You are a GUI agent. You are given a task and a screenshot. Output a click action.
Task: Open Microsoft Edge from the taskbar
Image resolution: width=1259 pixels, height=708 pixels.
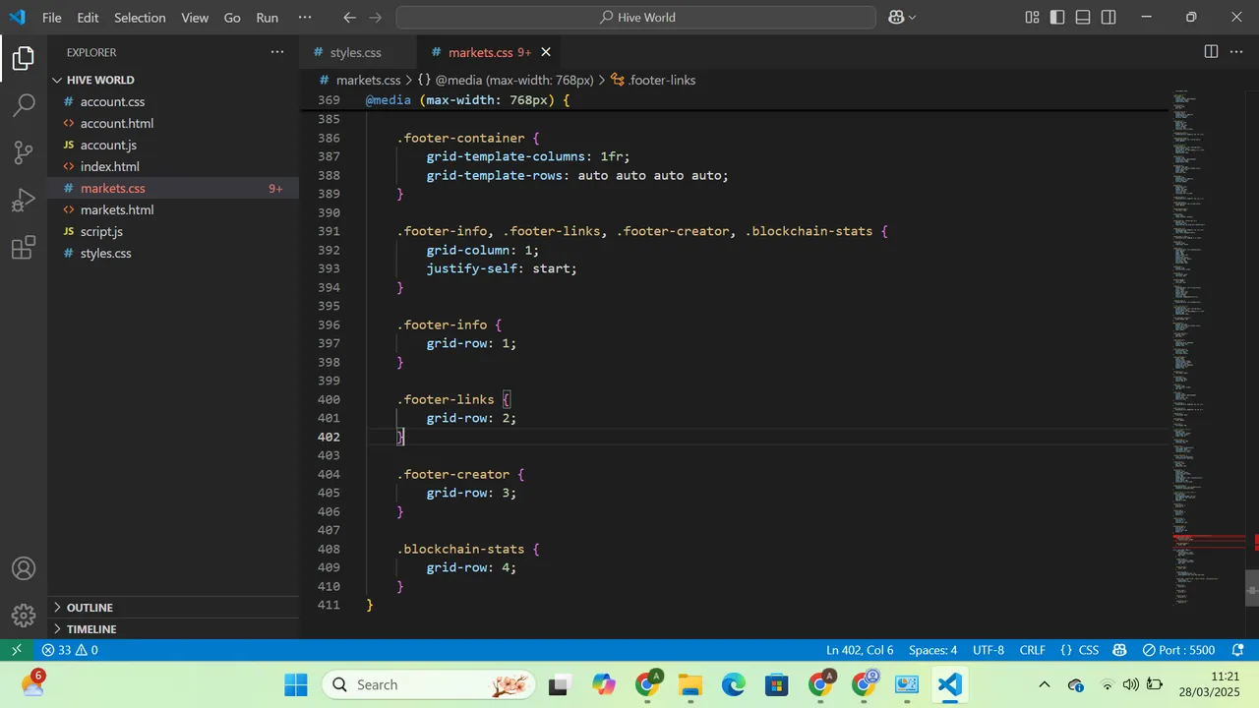(x=734, y=685)
